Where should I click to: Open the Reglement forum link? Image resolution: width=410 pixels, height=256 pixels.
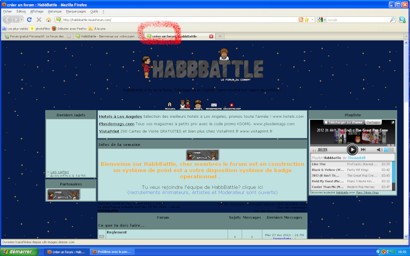(117, 232)
